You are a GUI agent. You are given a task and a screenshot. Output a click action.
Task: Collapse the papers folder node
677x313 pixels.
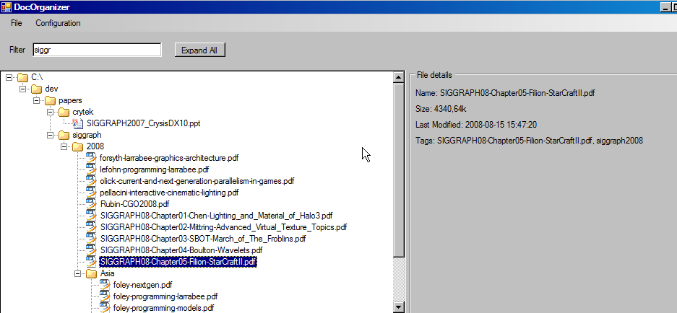pos(37,100)
